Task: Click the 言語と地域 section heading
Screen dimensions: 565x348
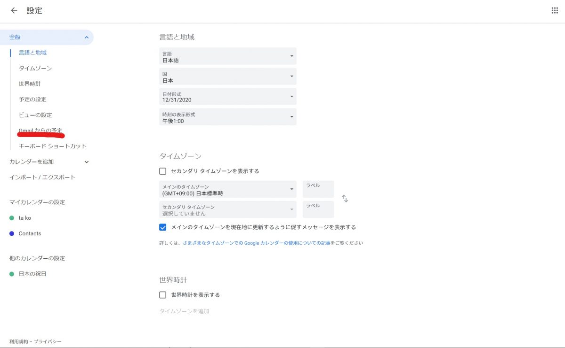Action: 177,37
